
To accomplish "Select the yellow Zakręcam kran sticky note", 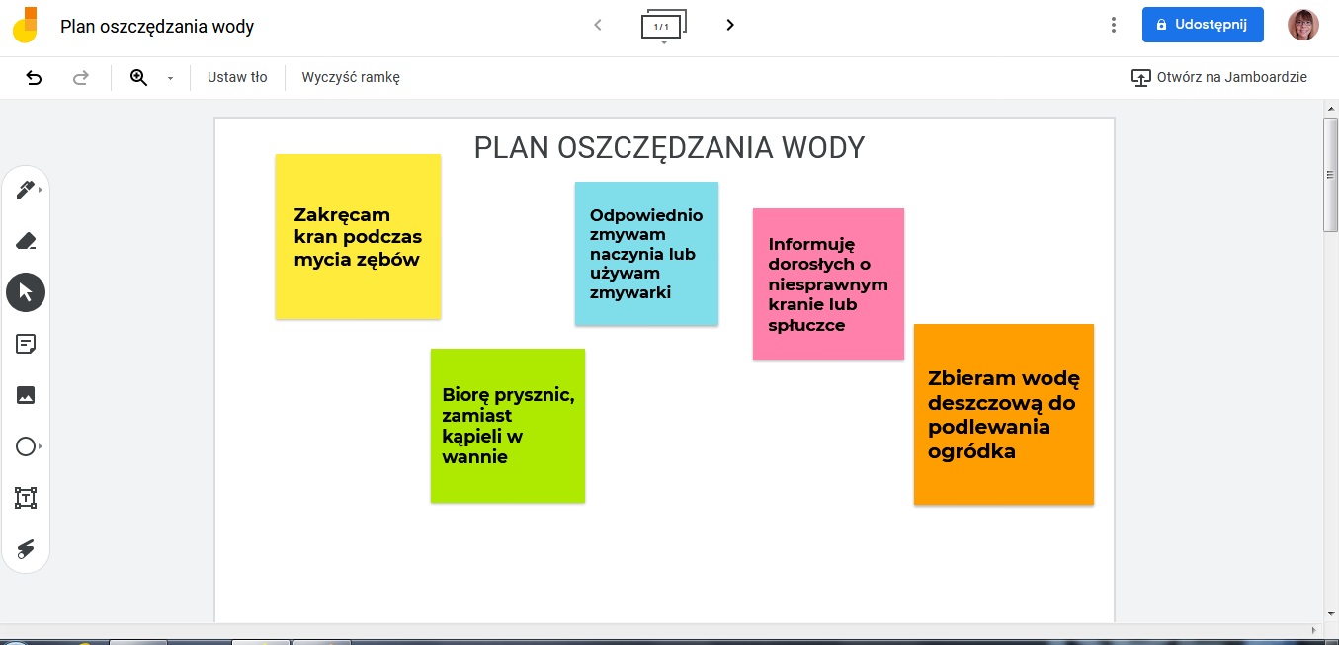I will point(358,236).
